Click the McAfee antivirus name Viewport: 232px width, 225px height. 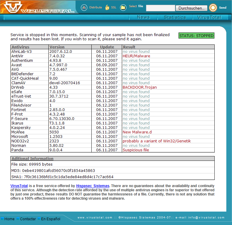18,132
